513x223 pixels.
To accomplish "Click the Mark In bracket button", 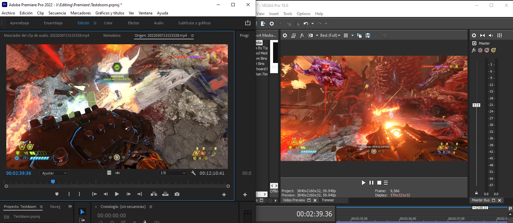I will pos(69,194).
